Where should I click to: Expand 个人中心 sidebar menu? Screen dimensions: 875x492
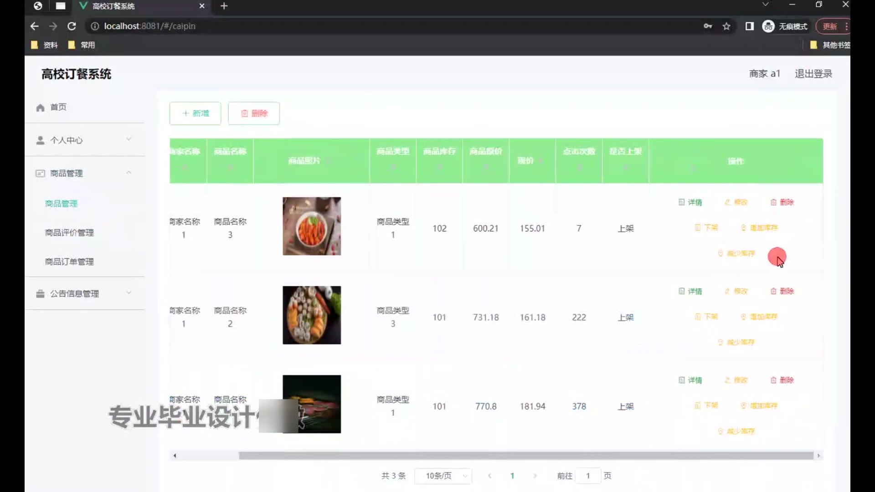pos(84,140)
